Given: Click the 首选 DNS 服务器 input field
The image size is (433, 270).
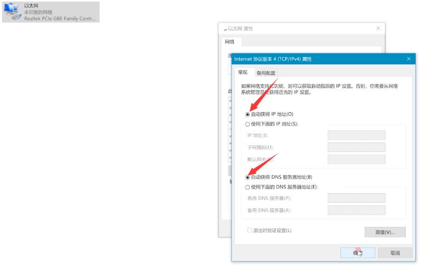Looking at the screenshot, I should [356, 198].
